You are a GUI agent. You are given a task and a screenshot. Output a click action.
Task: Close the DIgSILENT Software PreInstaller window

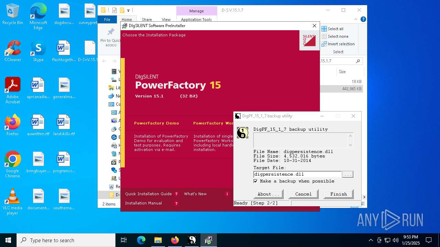click(x=314, y=26)
